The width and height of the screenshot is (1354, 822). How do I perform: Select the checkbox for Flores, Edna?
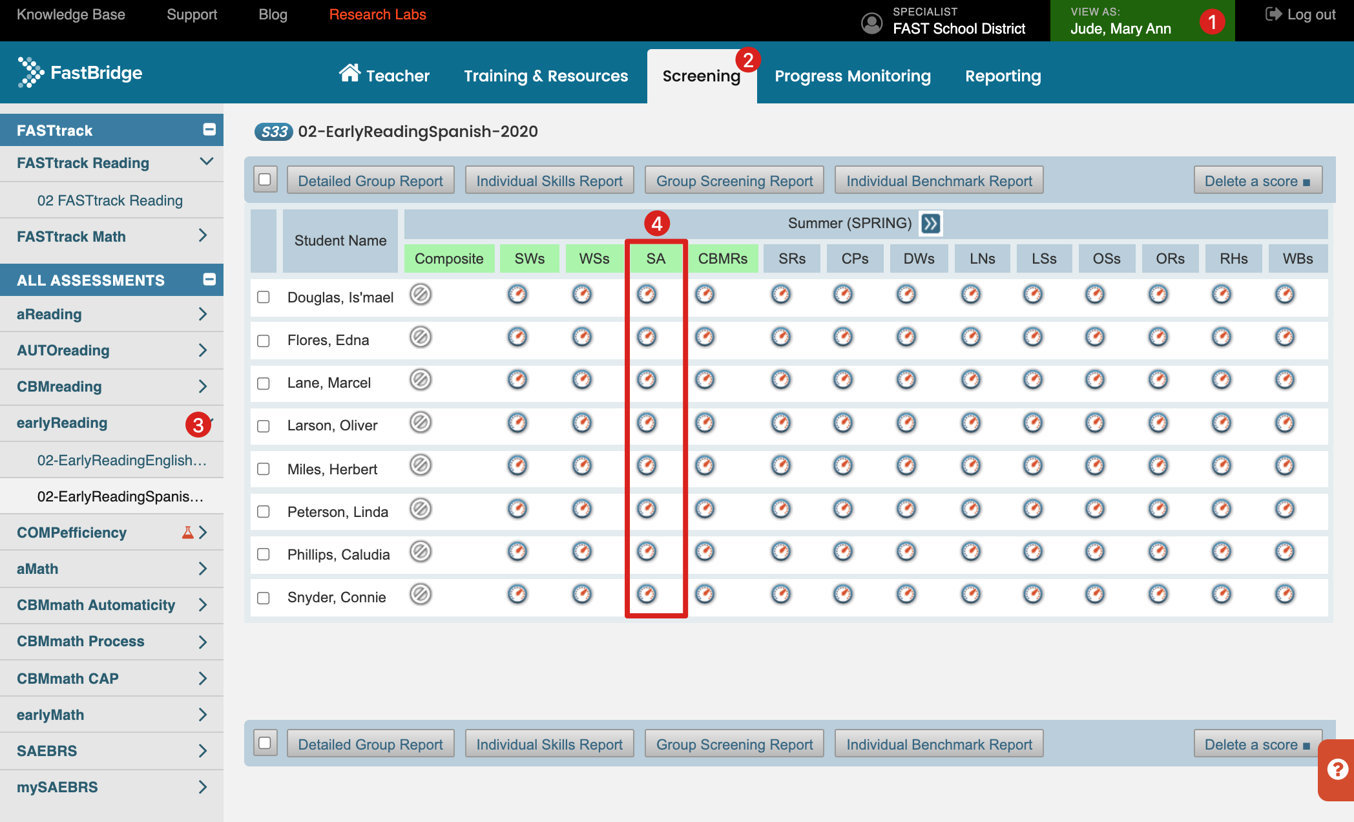[264, 341]
